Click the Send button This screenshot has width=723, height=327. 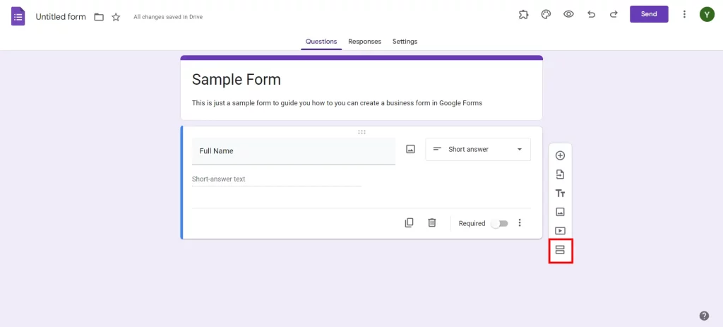[x=649, y=14]
